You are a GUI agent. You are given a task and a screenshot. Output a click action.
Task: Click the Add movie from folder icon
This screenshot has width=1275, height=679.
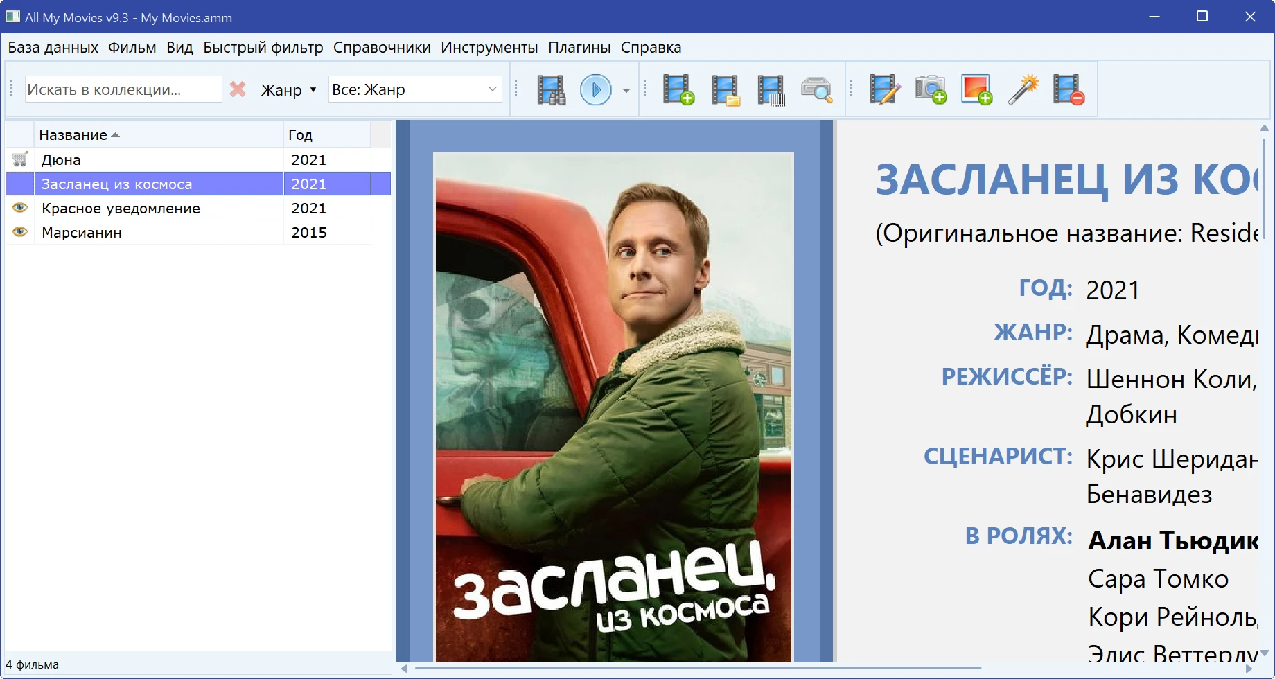tap(725, 90)
